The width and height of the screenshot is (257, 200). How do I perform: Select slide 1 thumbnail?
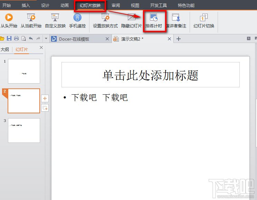tap(24, 71)
